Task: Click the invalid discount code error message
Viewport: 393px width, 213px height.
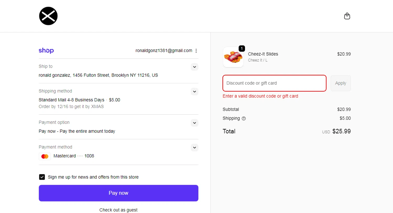Action: tap(260, 96)
